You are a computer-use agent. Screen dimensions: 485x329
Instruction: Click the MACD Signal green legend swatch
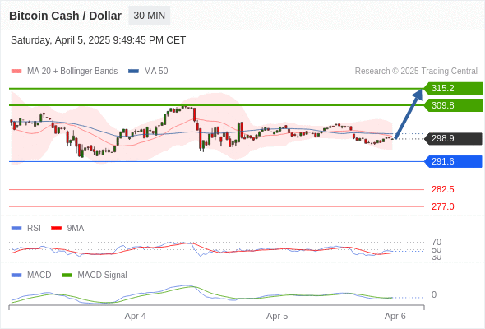pos(67,276)
